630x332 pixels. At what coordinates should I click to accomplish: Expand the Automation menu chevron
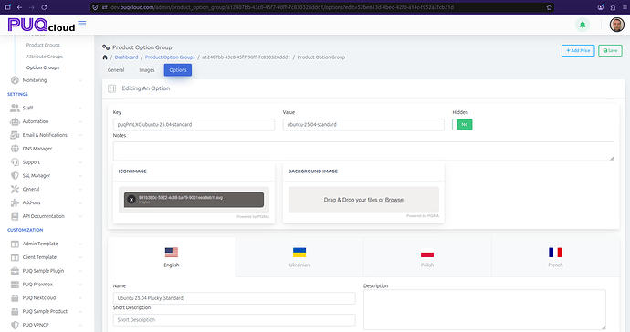pyautogui.click(x=80, y=121)
